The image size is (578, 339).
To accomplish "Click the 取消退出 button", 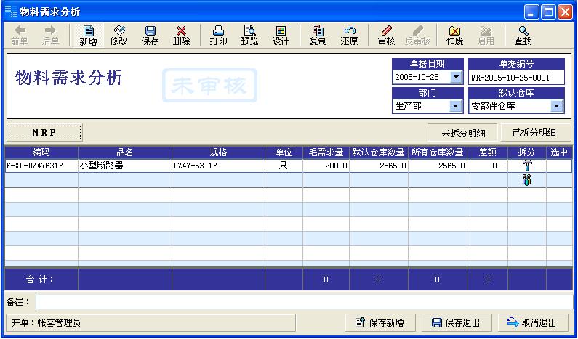I will [x=532, y=322].
